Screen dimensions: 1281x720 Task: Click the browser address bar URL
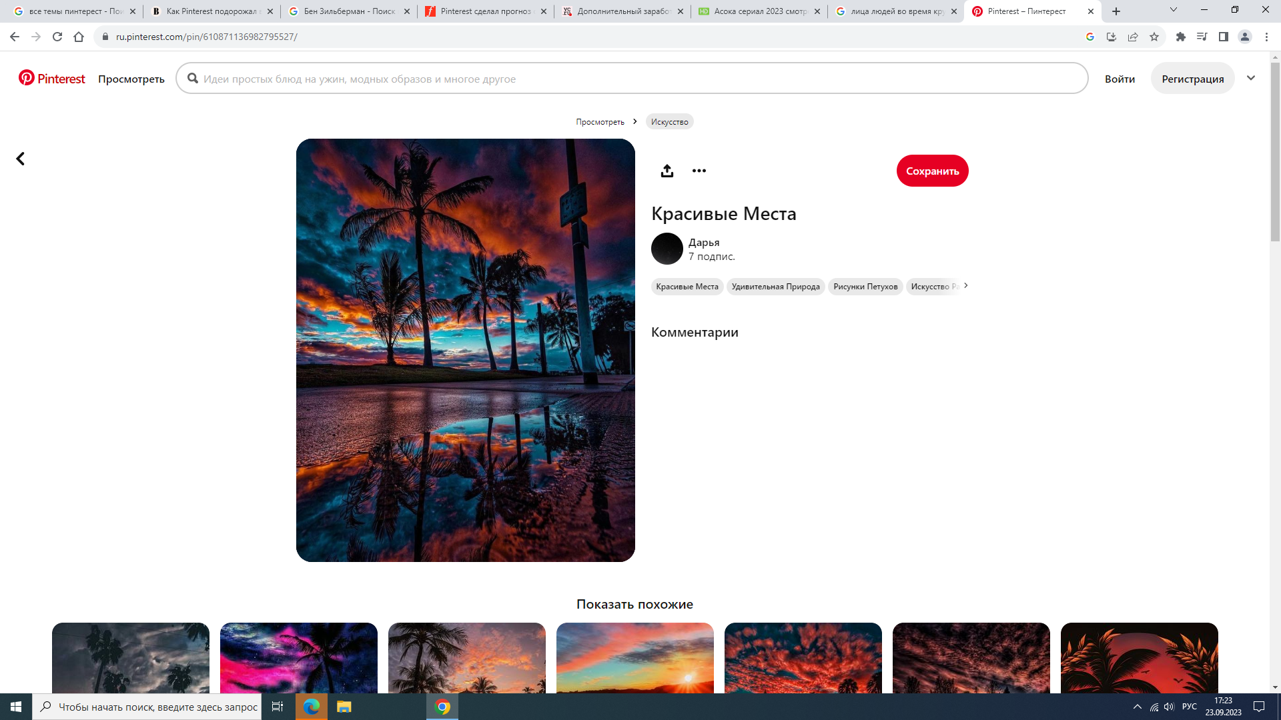206,37
